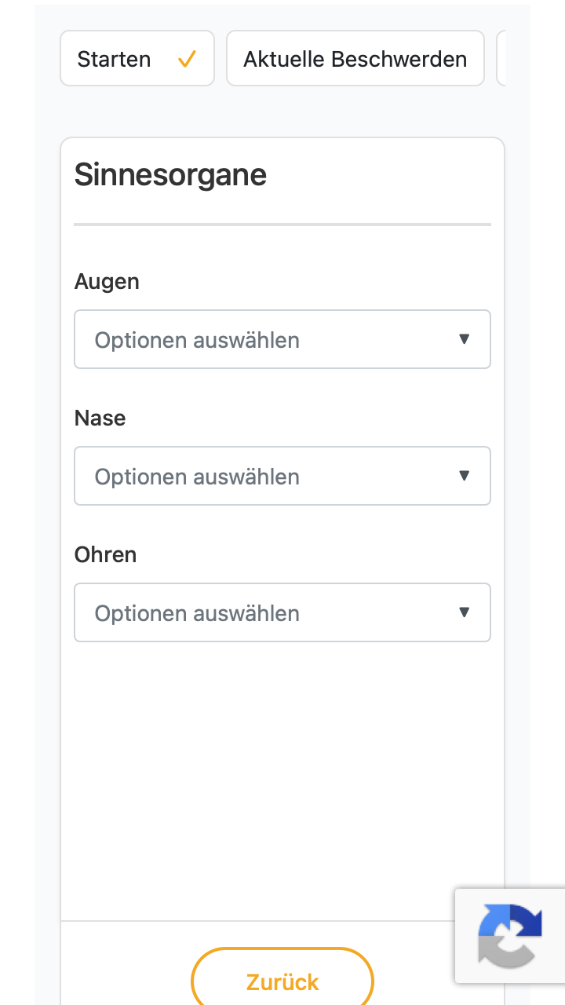
Task: Click the Sinnesorgane section heading
Action: click(170, 175)
